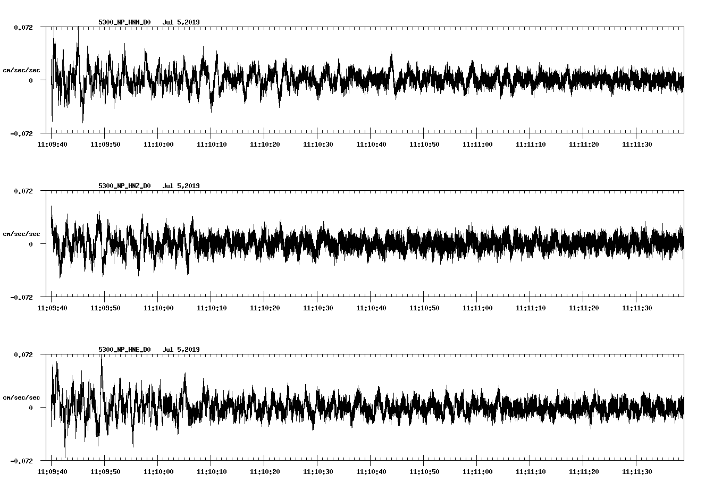The height and width of the screenshot is (491, 722).
Task: Click the 0.072 upper limit on HNN axis
Action: (x=23, y=27)
